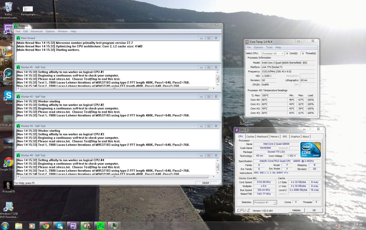Open the File menu in Core Temp
366x230 pixels.
[x=249, y=47]
